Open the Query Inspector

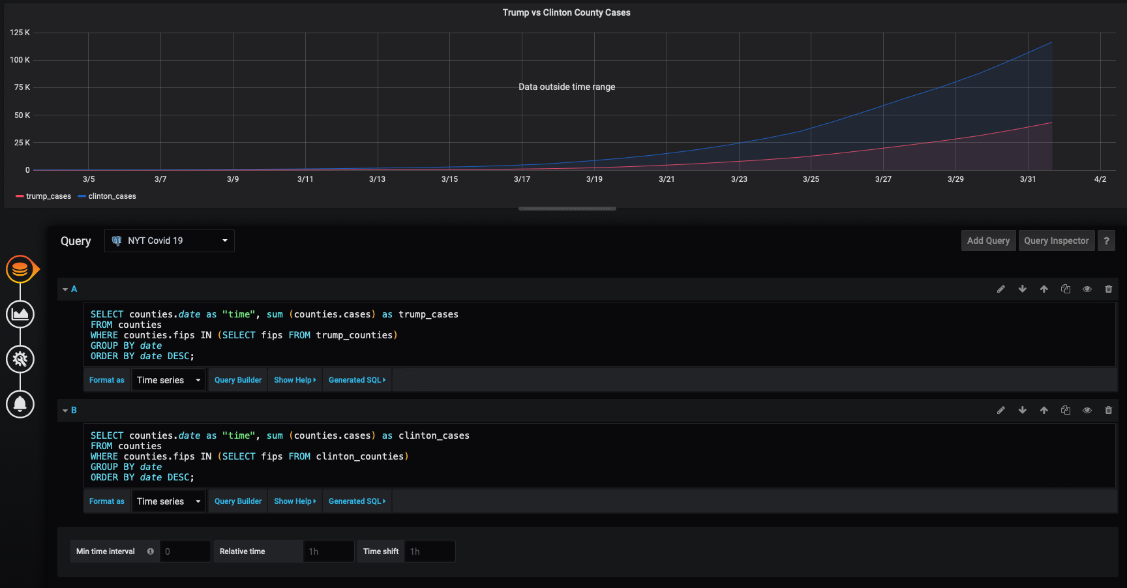[1056, 241]
